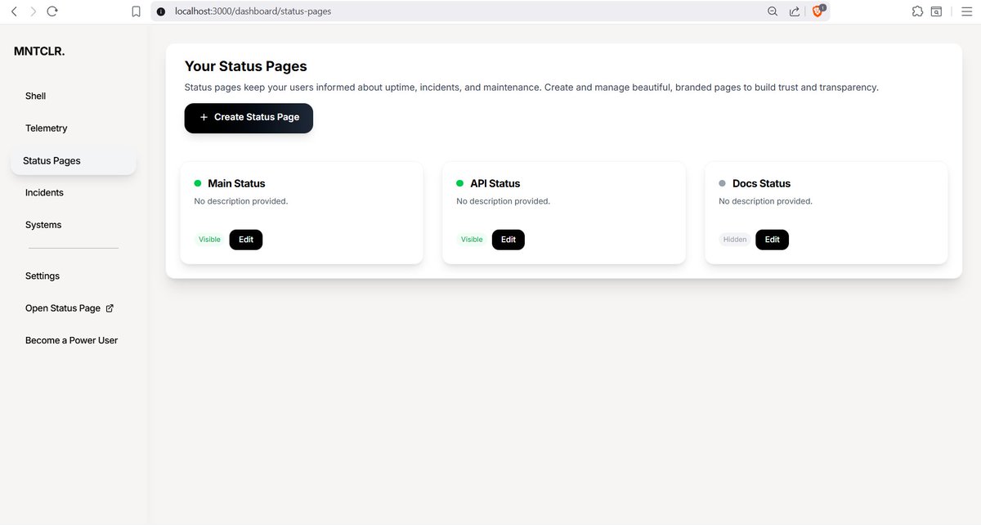The image size is (981, 525).
Task: Open Become a Power User
Action: click(x=74, y=340)
